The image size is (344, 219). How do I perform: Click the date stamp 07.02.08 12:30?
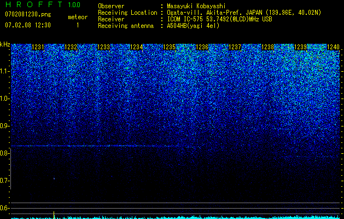click(28, 25)
